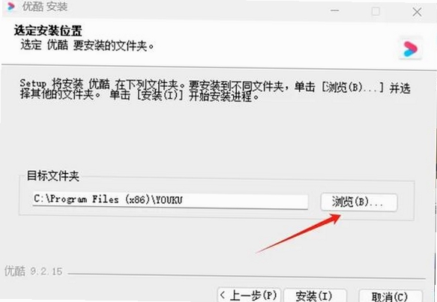Image resolution: width=437 pixels, height=302 pixels.
Task: Open folder picker with 浏览(B)... button
Action: click(359, 202)
